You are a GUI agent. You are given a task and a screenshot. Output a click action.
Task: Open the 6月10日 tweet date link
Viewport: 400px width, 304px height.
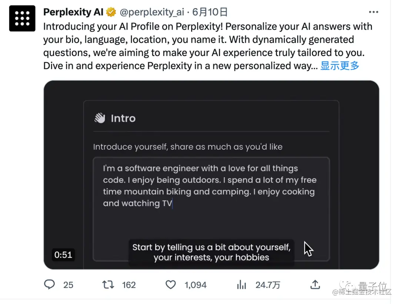tap(210, 12)
